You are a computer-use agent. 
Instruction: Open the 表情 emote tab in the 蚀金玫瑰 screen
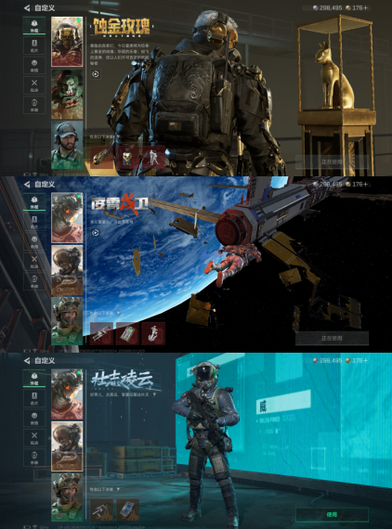click(34, 66)
